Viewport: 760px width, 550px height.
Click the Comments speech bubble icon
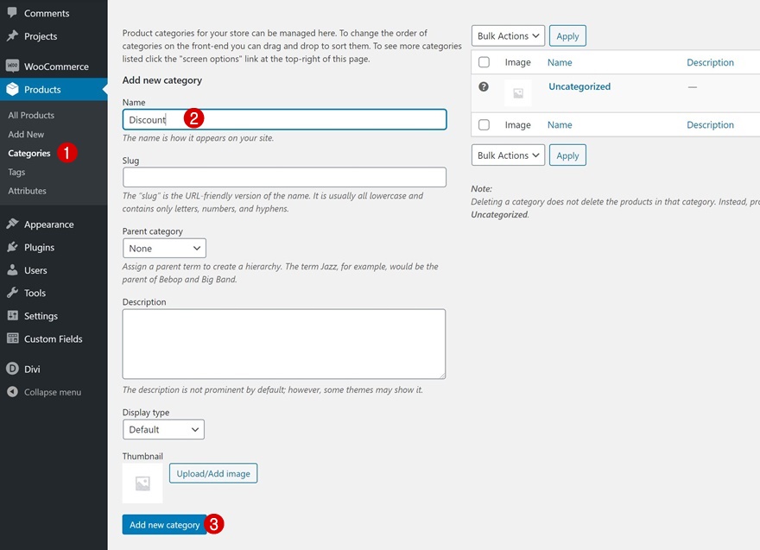[x=12, y=13]
